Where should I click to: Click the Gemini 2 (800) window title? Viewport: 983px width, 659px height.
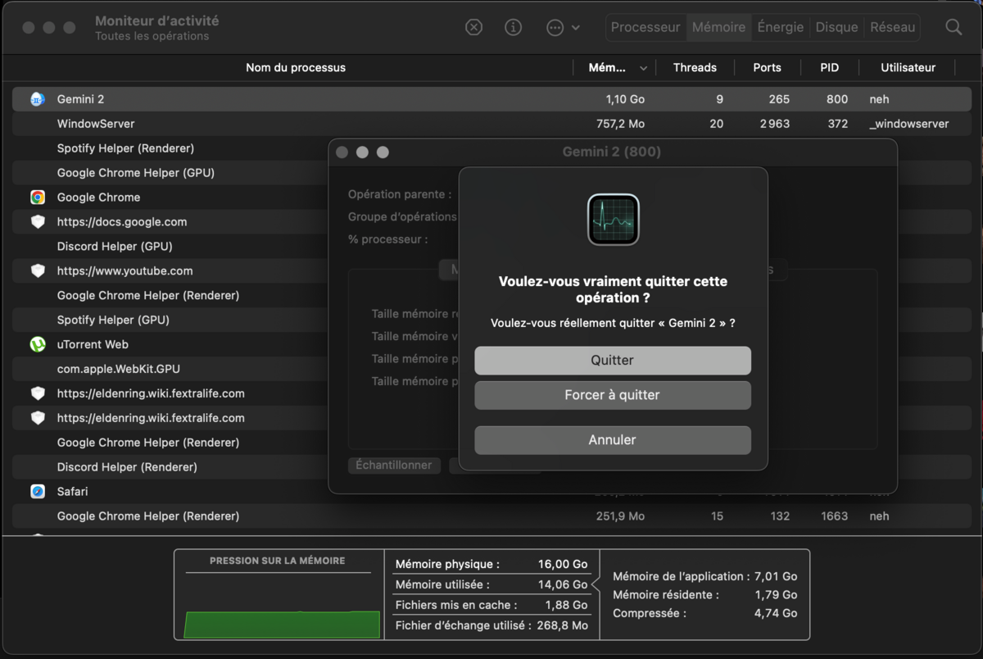click(612, 152)
